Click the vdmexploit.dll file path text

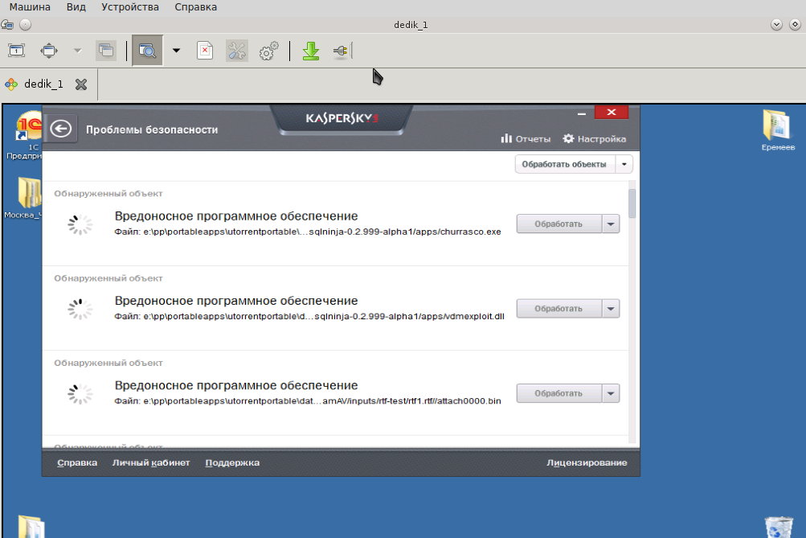click(x=309, y=316)
